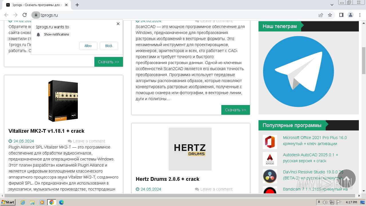Show hidden tray icons arrow
Viewport: 366px width, 206px height.
click(x=319, y=202)
